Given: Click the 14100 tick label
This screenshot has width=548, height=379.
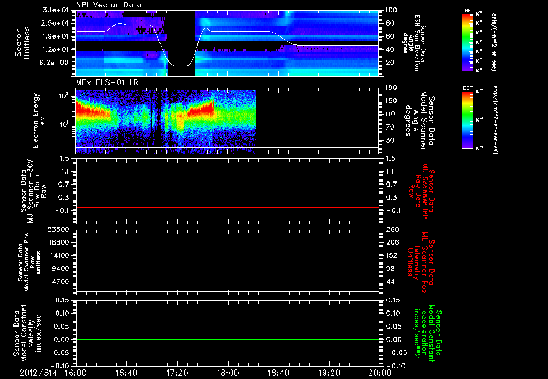Looking at the screenshot, I should (x=58, y=255).
